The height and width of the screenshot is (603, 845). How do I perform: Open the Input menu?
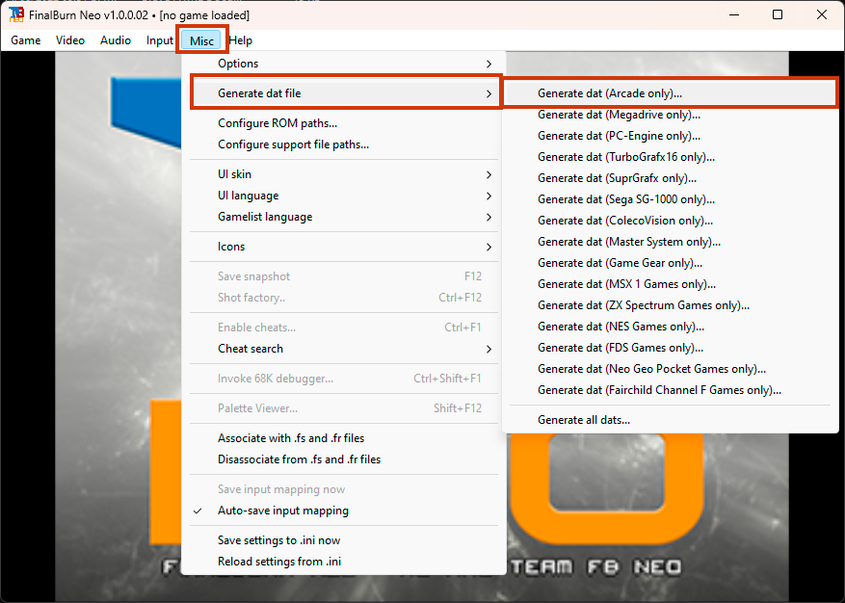pos(160,40)
